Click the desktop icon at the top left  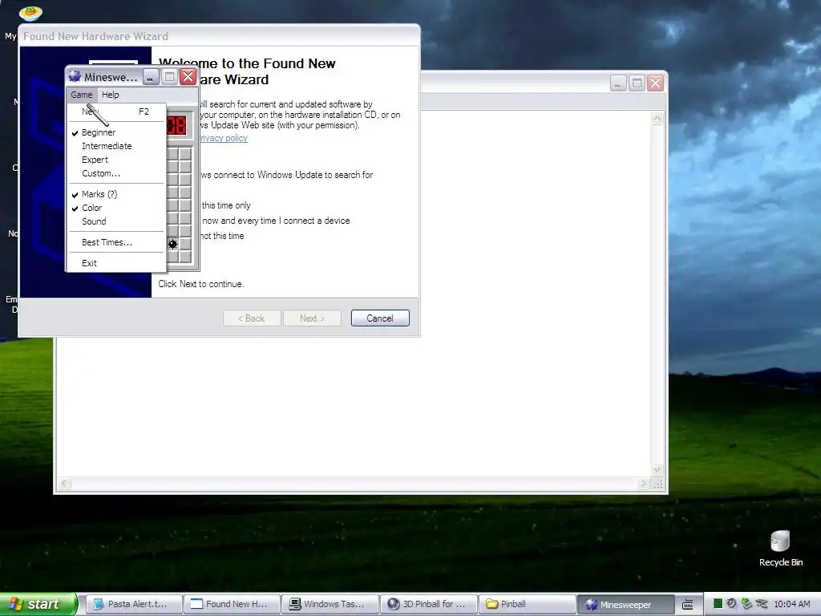(30, 13)
